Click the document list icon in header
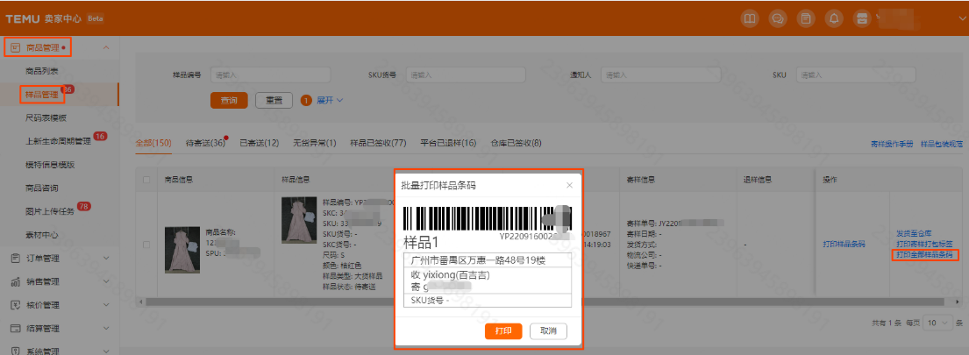 pos(806,18)
